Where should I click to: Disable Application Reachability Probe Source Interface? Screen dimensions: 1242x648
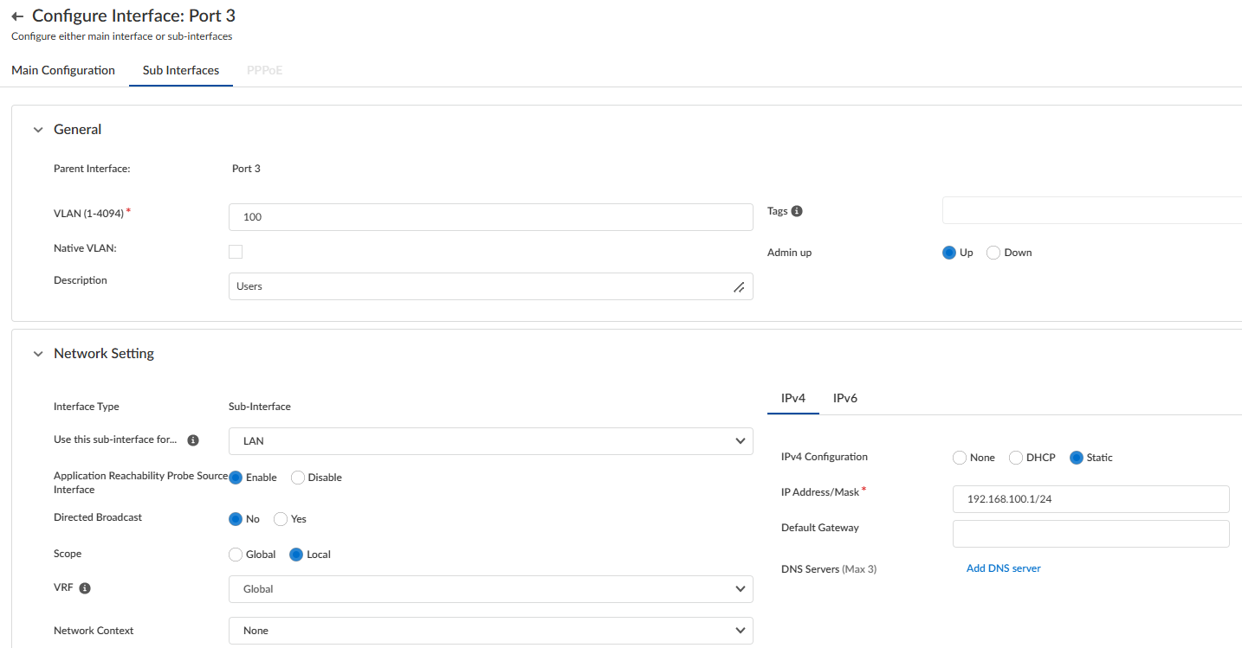pyautogui.click(x=297, y=477)
